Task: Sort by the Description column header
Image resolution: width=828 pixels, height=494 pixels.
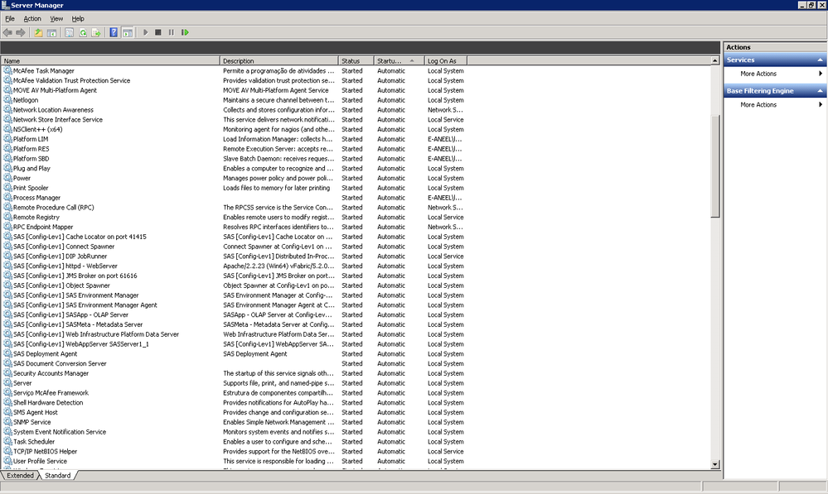Action: (278, 61)
